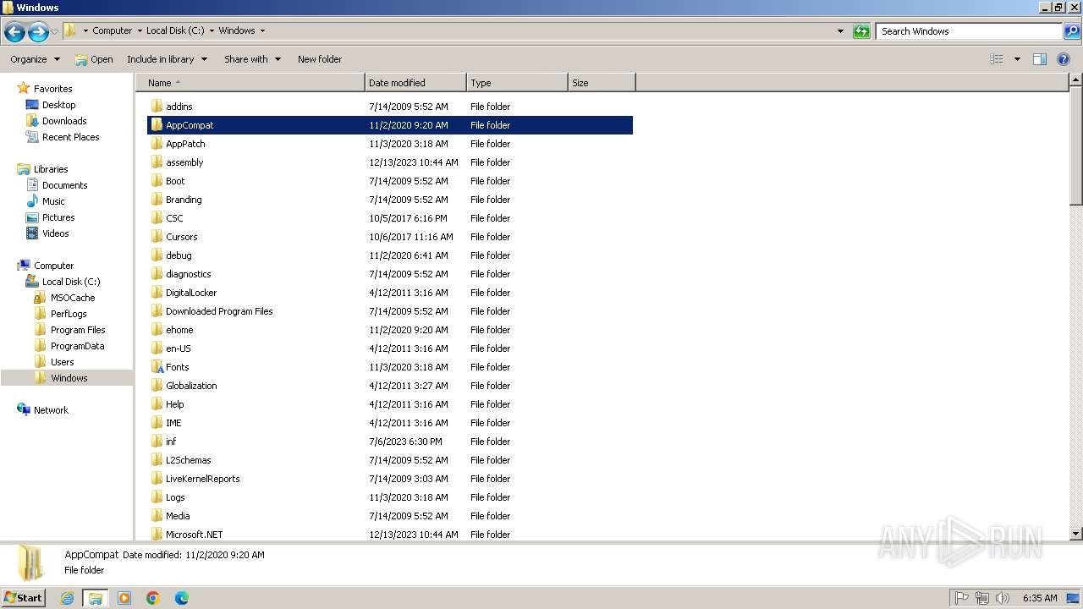
Task: Select the Videos library icon
Action: 32,233
